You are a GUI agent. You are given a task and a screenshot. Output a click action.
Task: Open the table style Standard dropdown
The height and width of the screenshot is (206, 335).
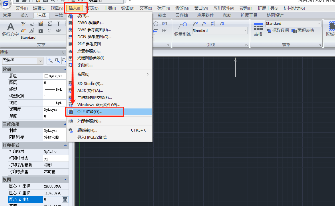pyautogui.click(x=319, y=24)
